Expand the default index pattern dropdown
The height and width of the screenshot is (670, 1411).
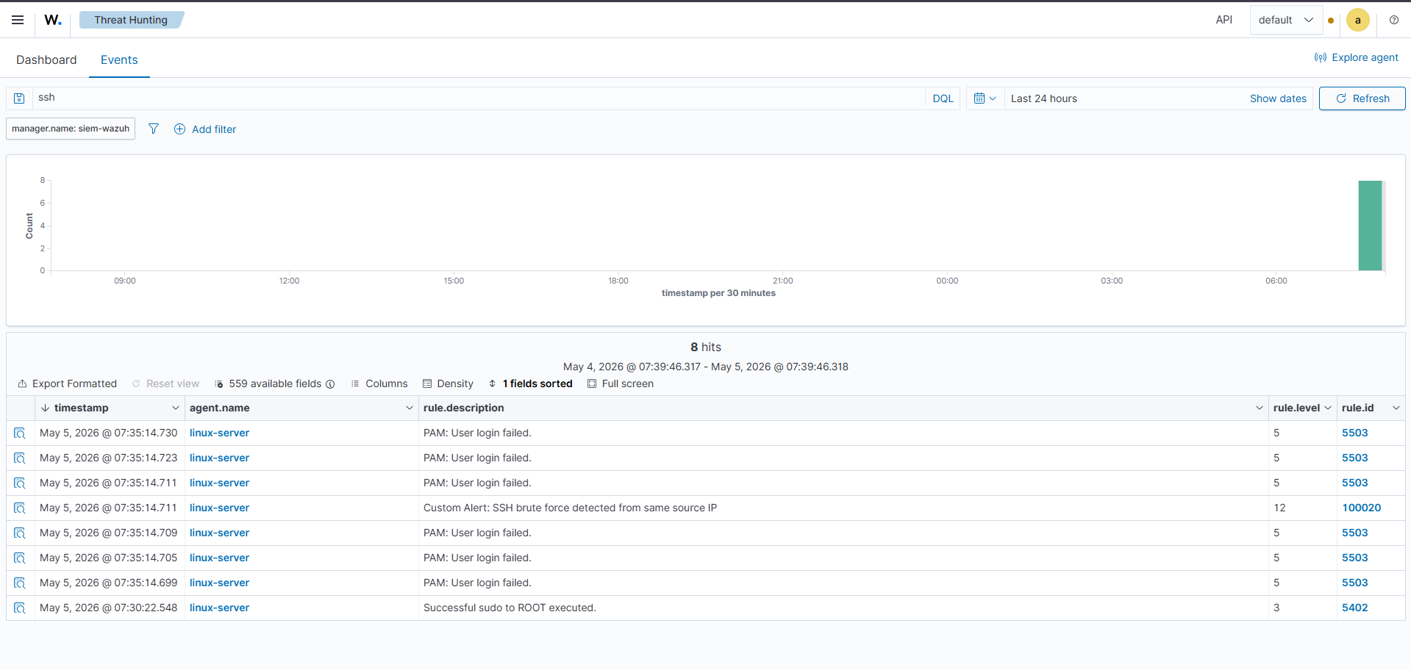click(x=1286, y=20)
